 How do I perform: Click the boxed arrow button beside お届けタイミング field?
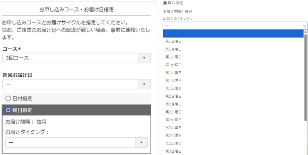pos(141,143)
